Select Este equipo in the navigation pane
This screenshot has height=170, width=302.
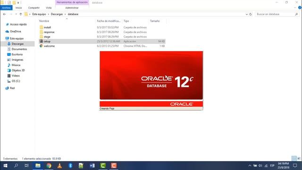pos(17,38)
